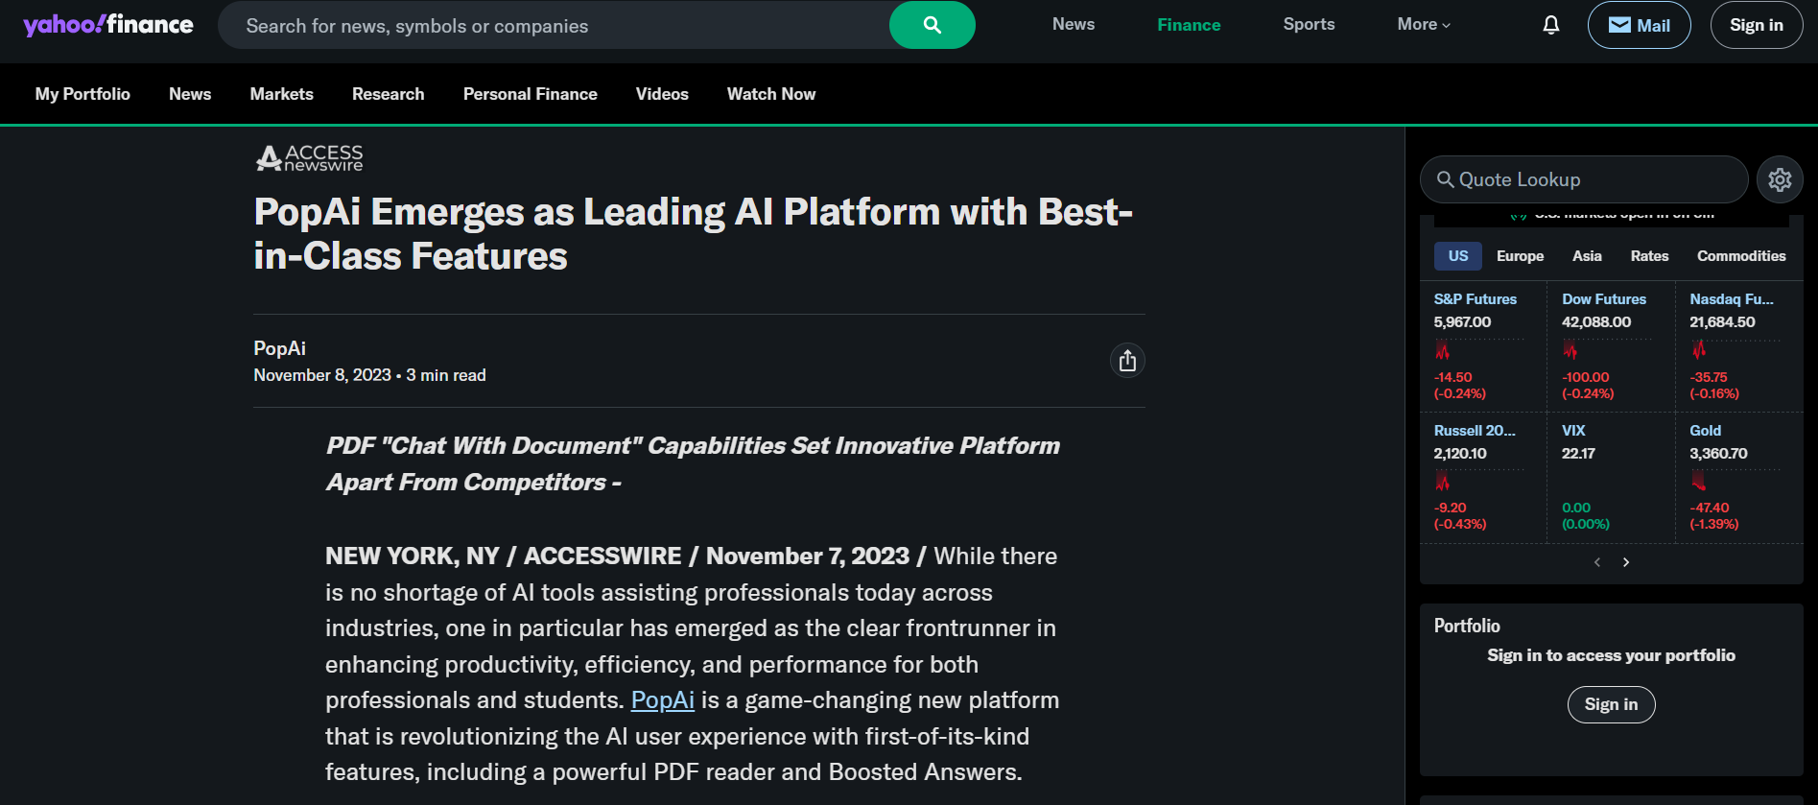
Task: Open Dow Futures quote link
Action: point(1603,299)
